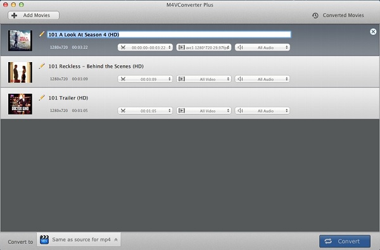
Task: Click the plus icon on Add Movies
Action: 15,15
